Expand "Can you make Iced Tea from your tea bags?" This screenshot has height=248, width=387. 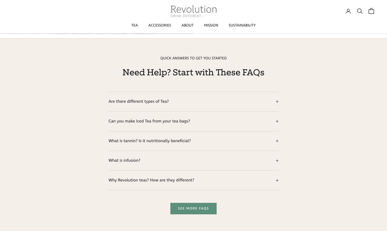277,121
